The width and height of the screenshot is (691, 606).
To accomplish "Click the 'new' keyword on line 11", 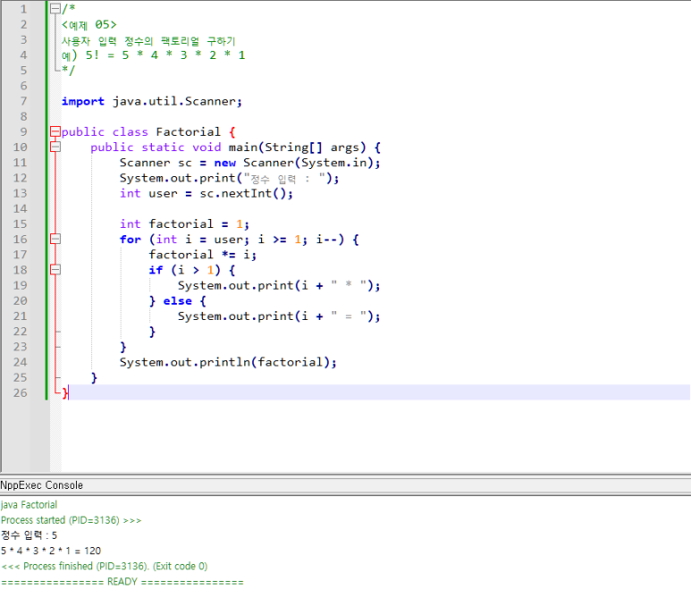I will 224,163.
